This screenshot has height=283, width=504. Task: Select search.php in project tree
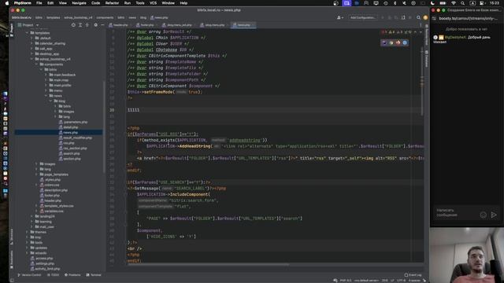69,154
